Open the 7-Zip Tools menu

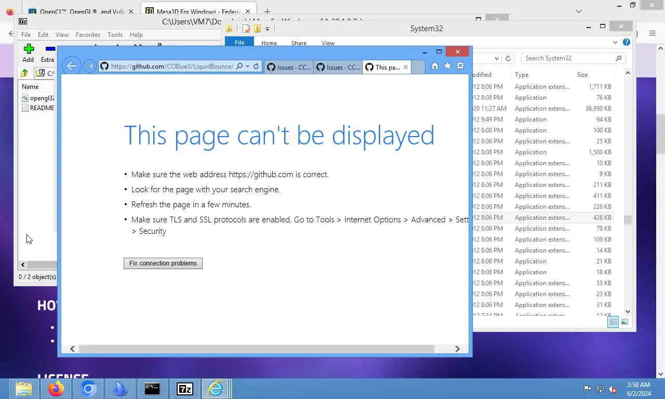(115, 35)
